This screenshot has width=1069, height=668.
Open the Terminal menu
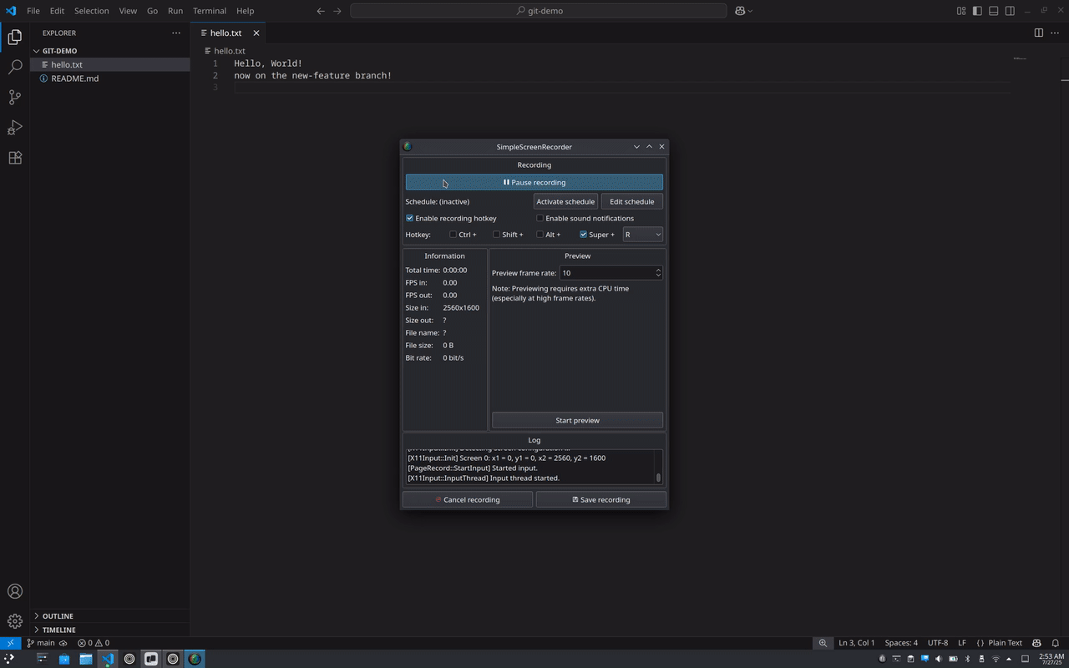210,11
